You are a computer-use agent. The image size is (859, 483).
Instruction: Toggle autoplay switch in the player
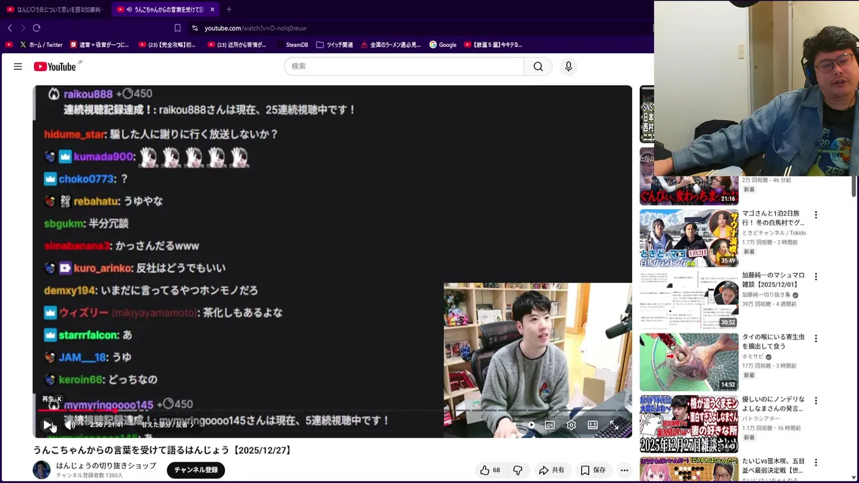[529, 425]
